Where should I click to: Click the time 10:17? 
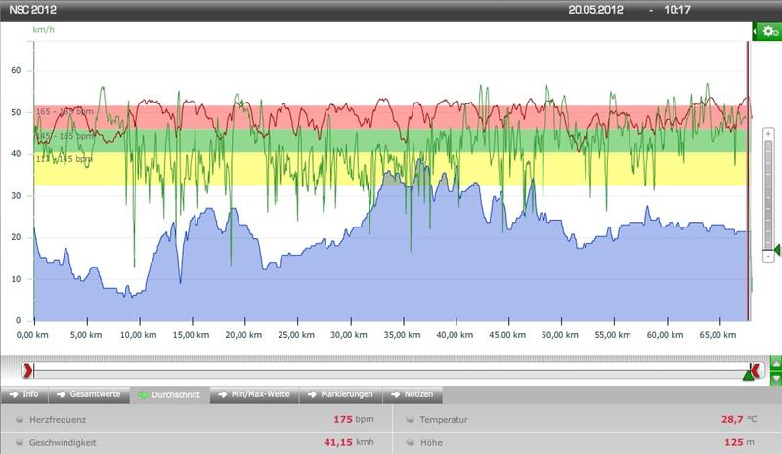(x=676, y=10)
